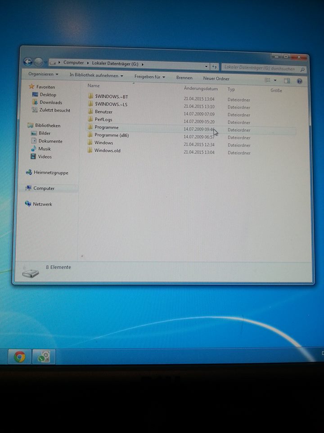
Task: Sort by the Name column header
Action: pos(94,86)
